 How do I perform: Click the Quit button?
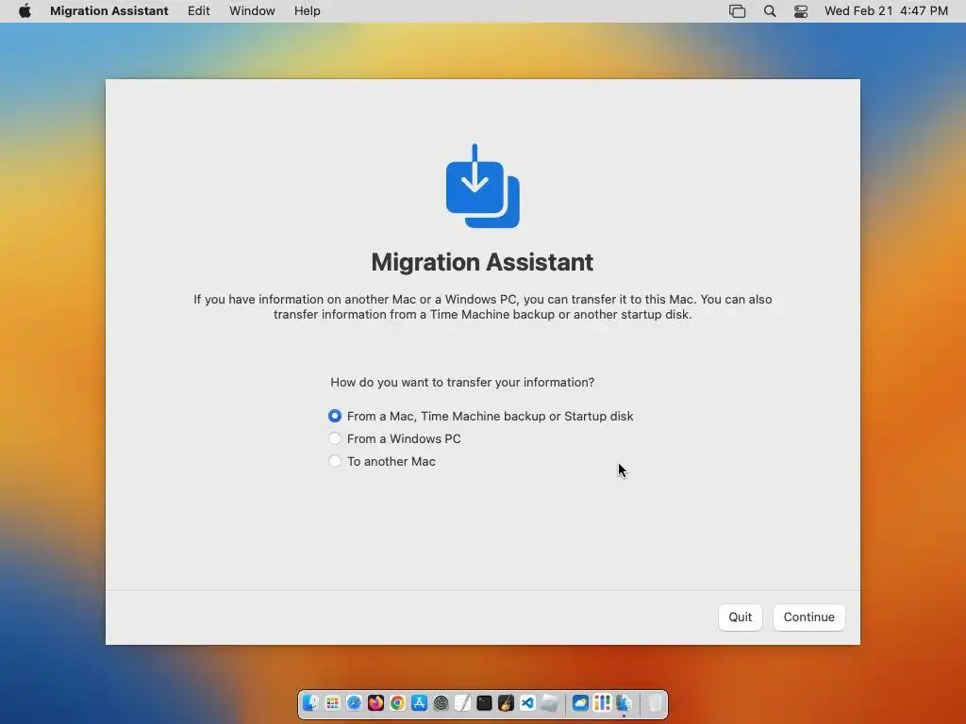point(740,617)
